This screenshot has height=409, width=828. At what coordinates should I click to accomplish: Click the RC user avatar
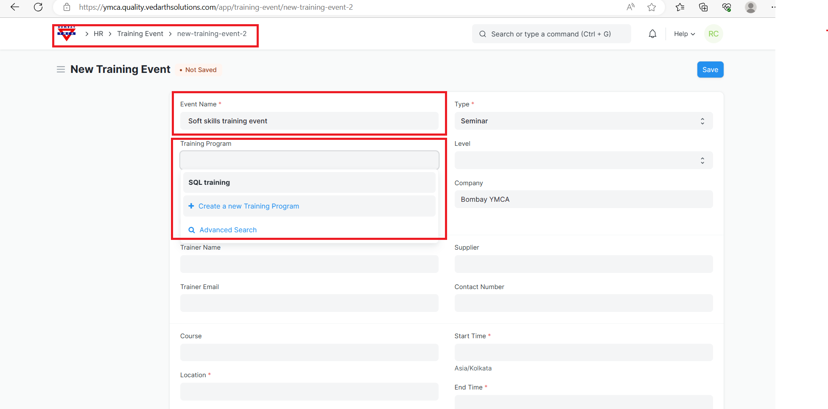tap(713, 34)
